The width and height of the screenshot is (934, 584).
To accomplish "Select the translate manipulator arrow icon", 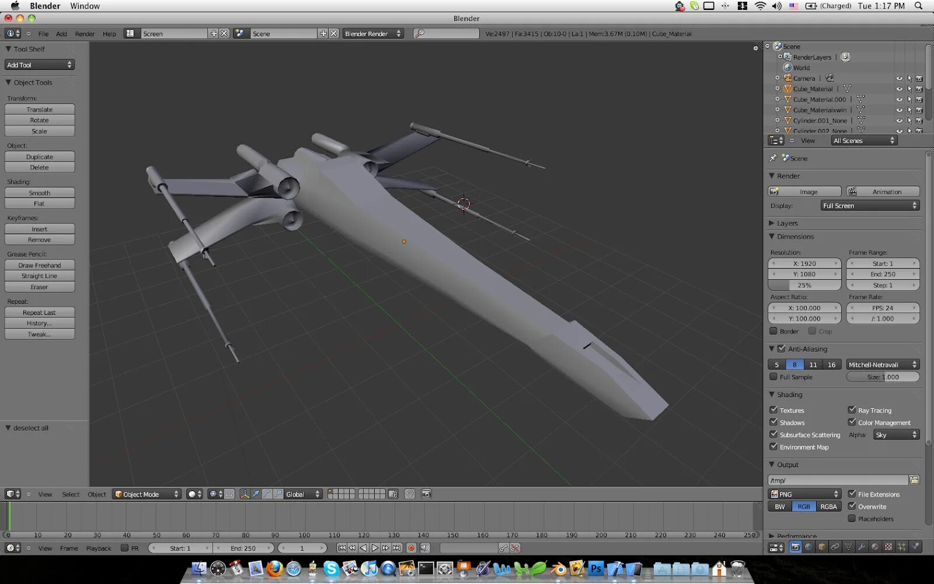I will [x=256, y=494].
